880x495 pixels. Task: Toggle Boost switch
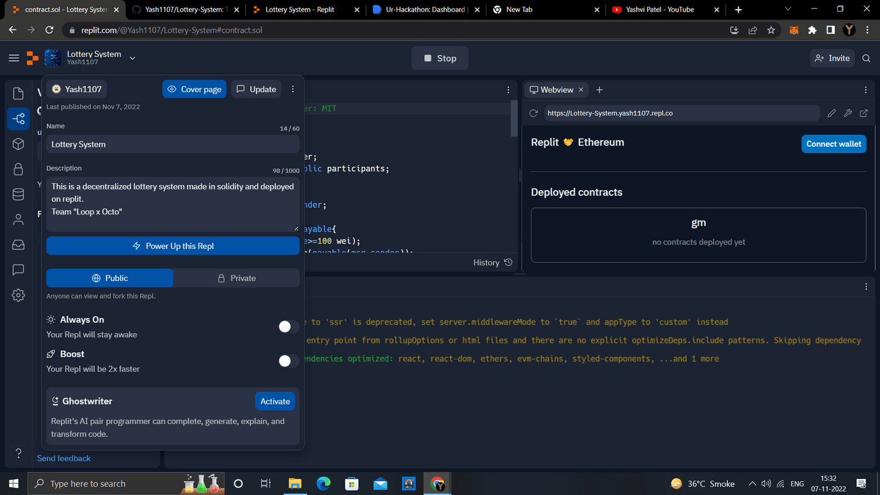point(288,361)
